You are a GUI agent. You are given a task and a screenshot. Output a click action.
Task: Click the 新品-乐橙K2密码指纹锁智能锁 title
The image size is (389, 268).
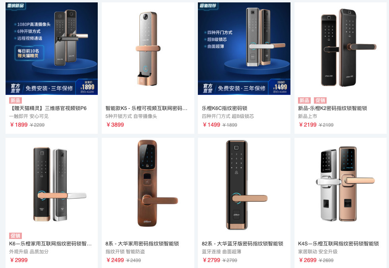coord(333,108)
